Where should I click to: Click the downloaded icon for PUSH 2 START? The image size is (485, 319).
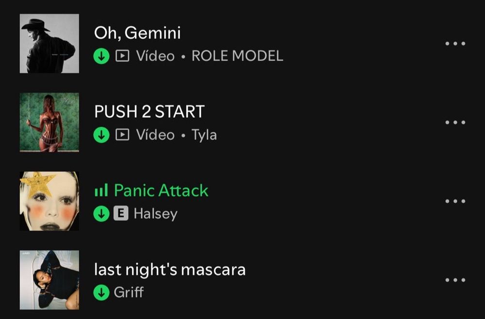click(101, 135)
